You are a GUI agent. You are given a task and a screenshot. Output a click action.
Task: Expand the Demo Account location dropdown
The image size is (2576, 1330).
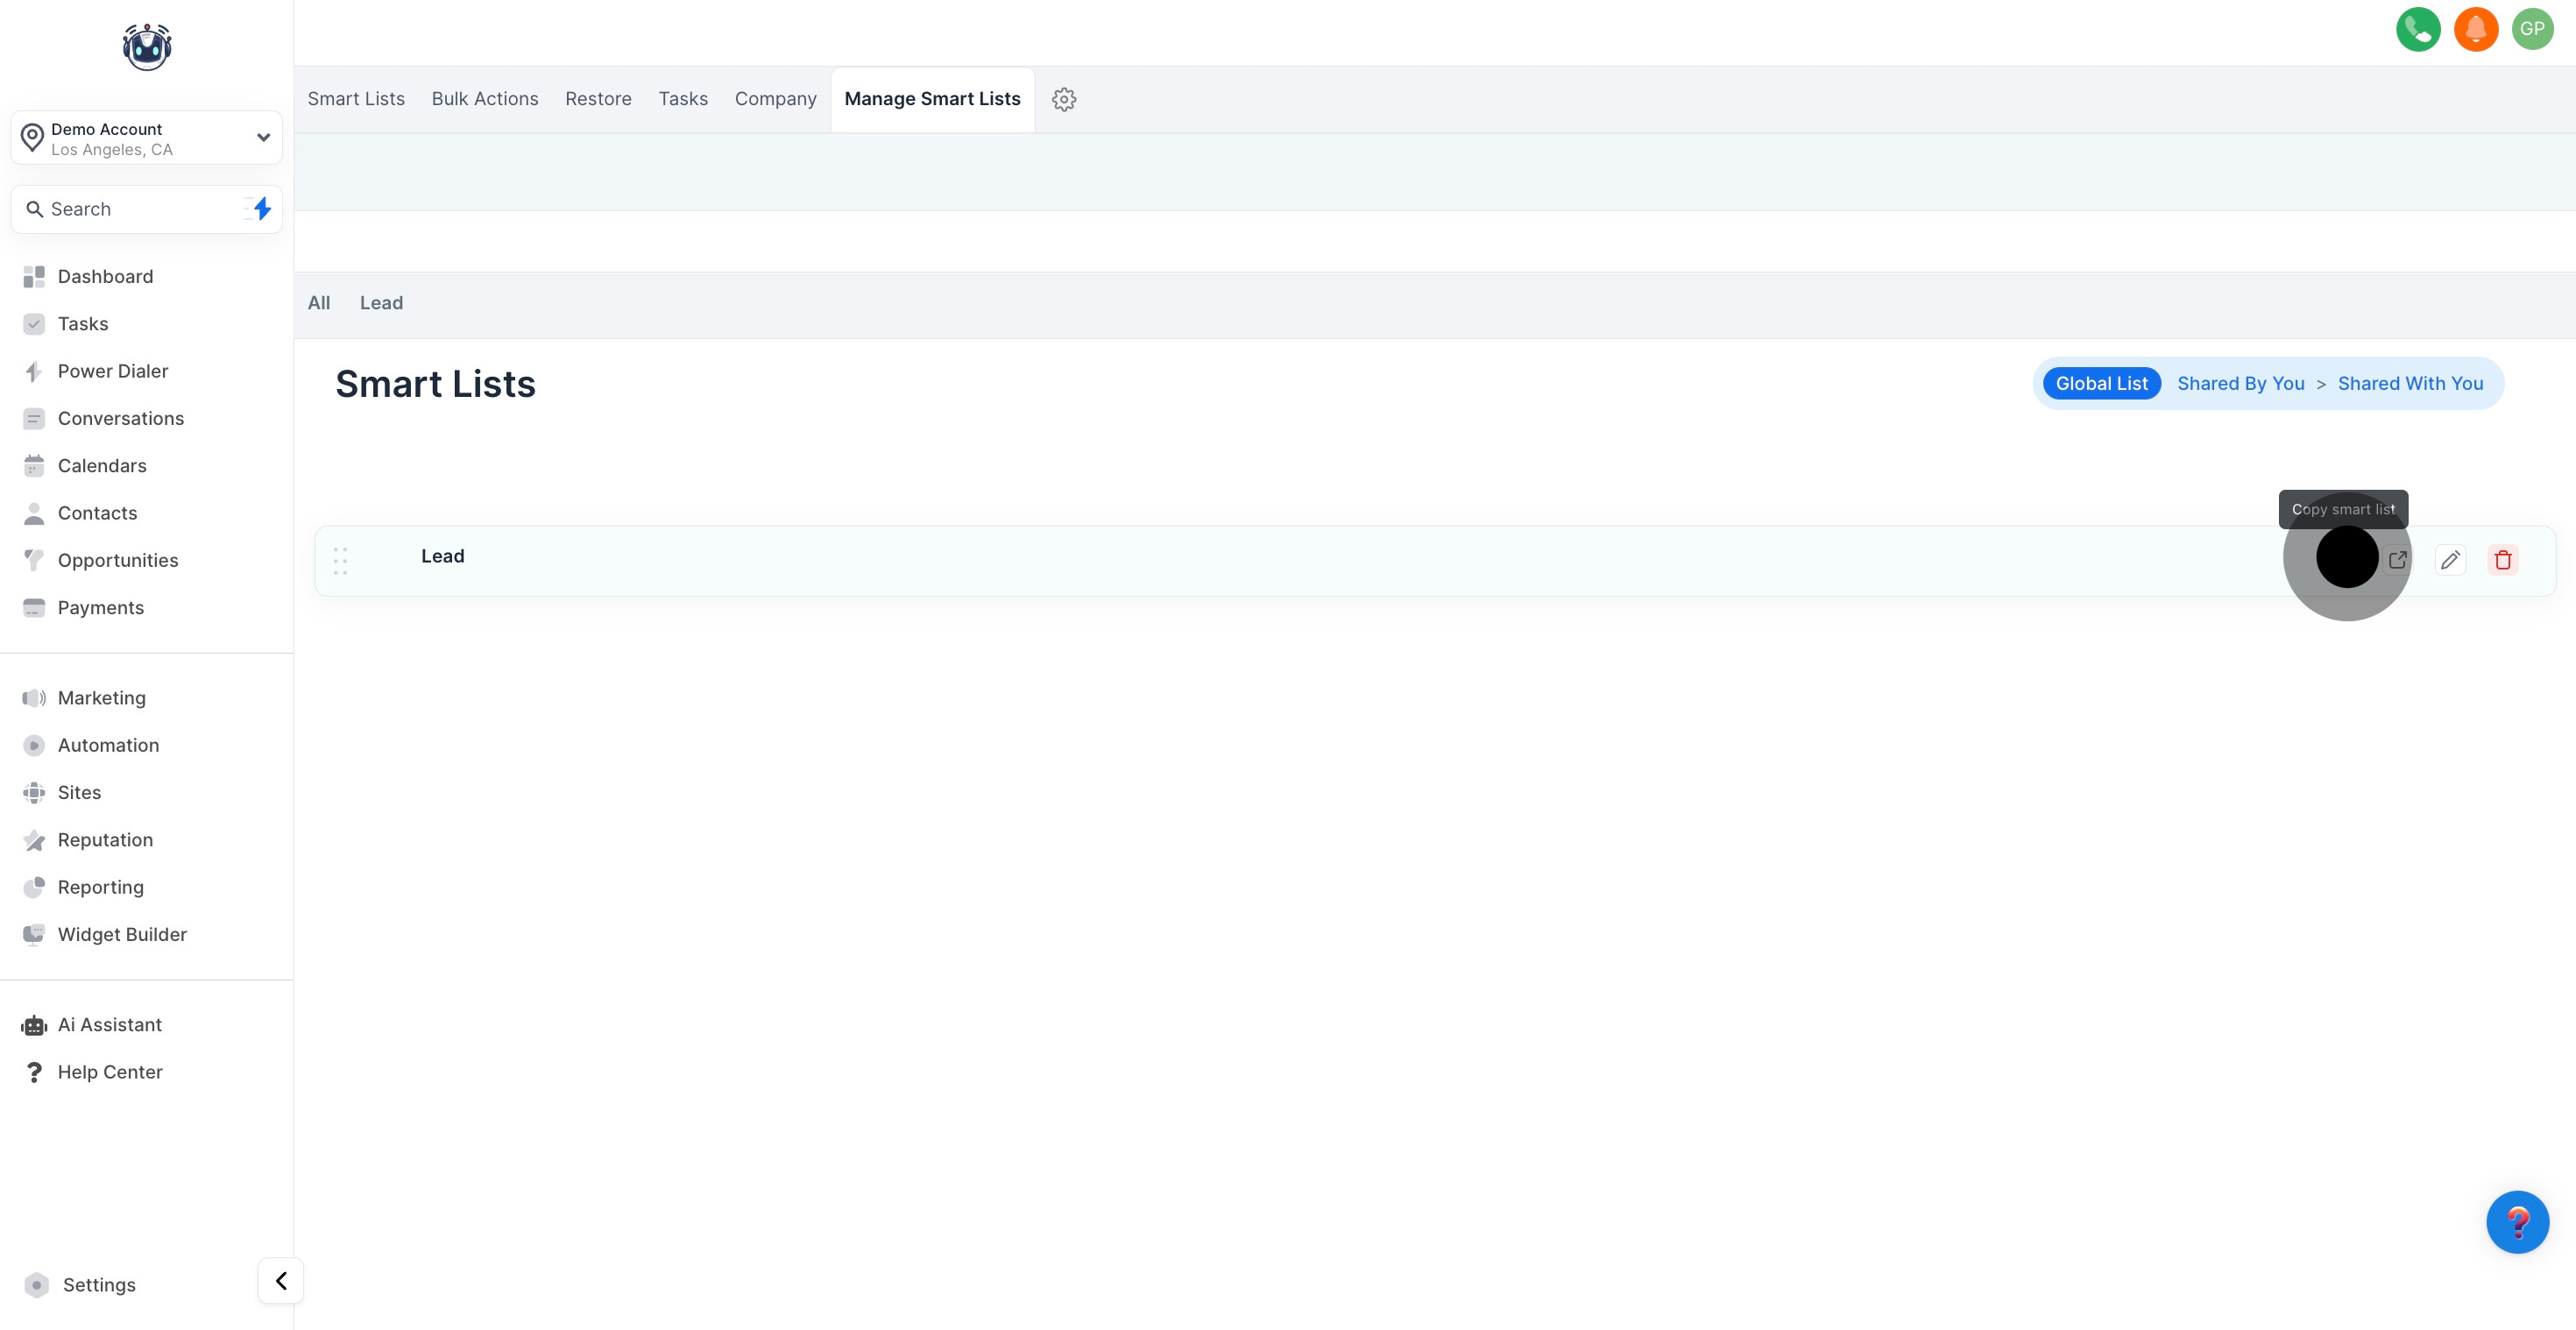(x=263, y=138)
